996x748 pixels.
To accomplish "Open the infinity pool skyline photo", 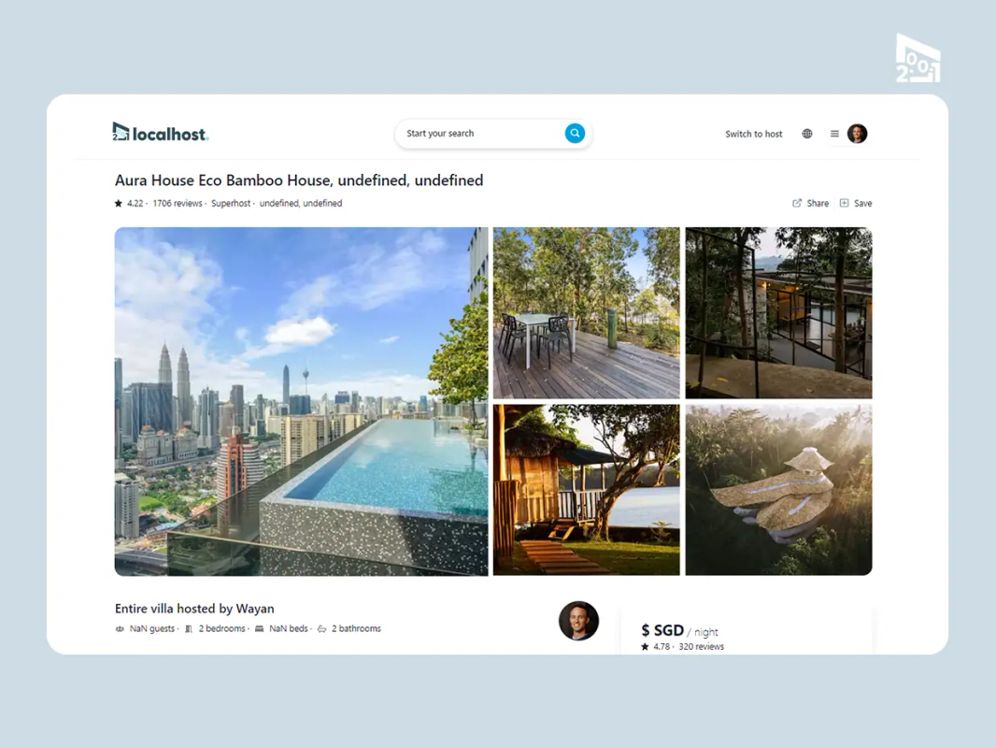I will click(301, 402).
